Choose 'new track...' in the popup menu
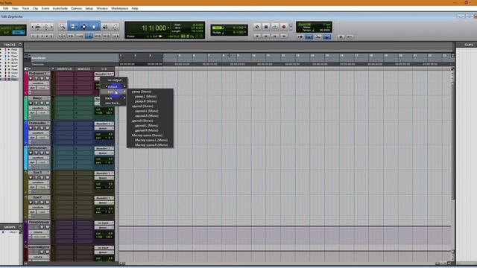 click(x=113, y=103)
